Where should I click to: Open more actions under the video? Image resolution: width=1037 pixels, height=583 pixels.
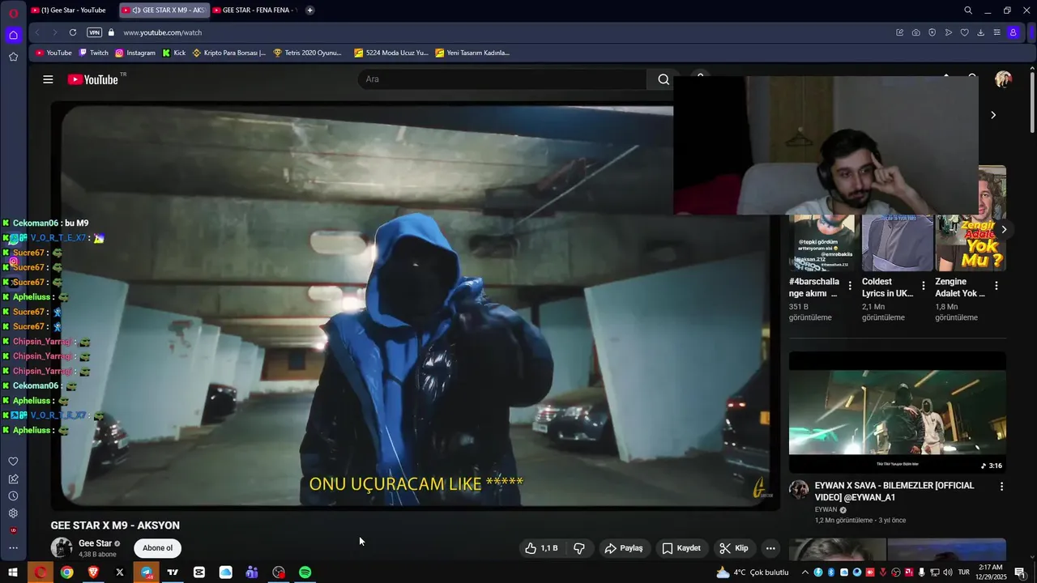(x=770, y=548)
